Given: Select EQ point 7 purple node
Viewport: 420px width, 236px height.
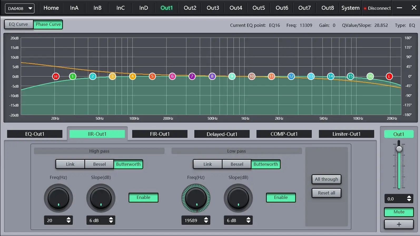Looking at the screenshot, I should 192,76.
